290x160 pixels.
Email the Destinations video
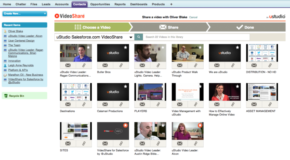68,104
